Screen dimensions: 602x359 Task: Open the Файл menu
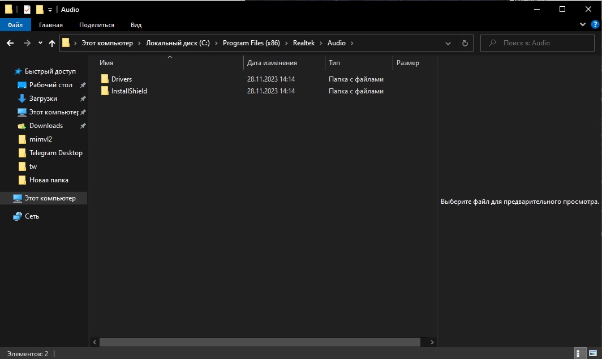pyautogui.click(x=15, y=25)
